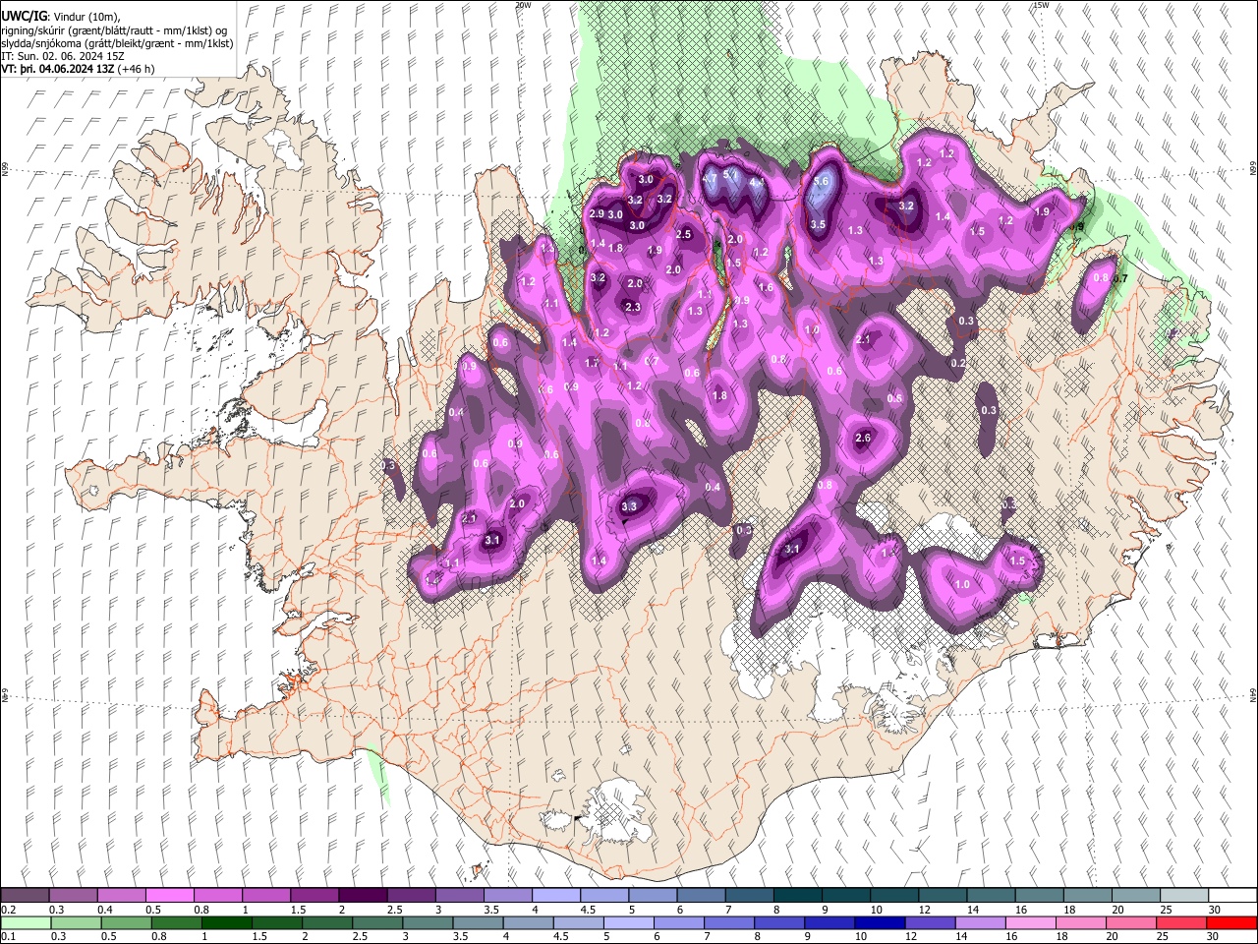The width and height of the screenshot is (1258, 944).
Task: Select the darkest purple 2–2.5 top-row swatch
Action: coord(363,896)
